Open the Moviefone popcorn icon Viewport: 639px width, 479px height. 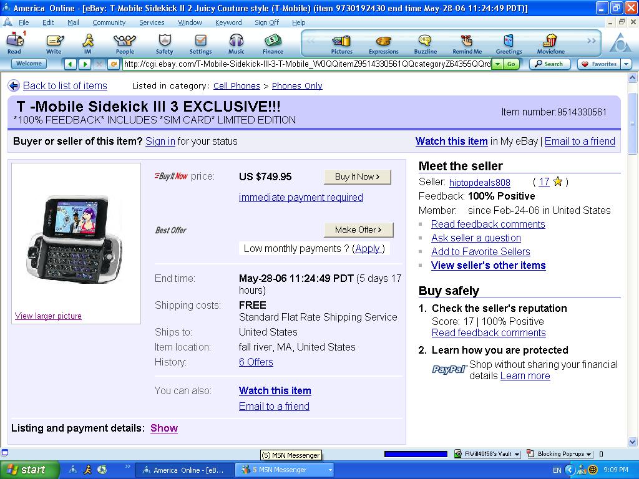[550, 43]
